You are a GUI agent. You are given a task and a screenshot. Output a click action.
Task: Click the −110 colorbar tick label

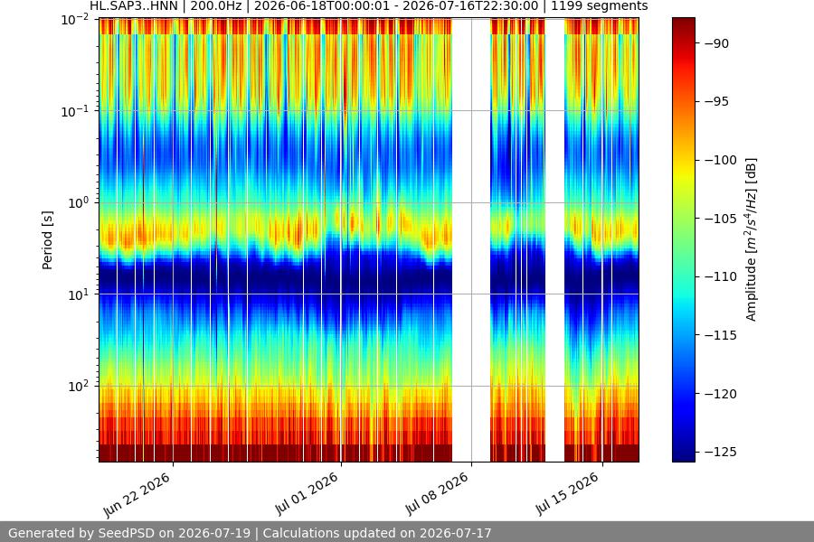721,277
